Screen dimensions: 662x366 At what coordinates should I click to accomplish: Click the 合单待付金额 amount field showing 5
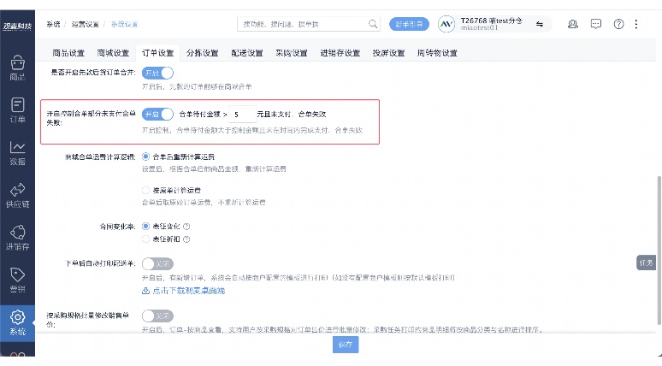pos(242,115)
